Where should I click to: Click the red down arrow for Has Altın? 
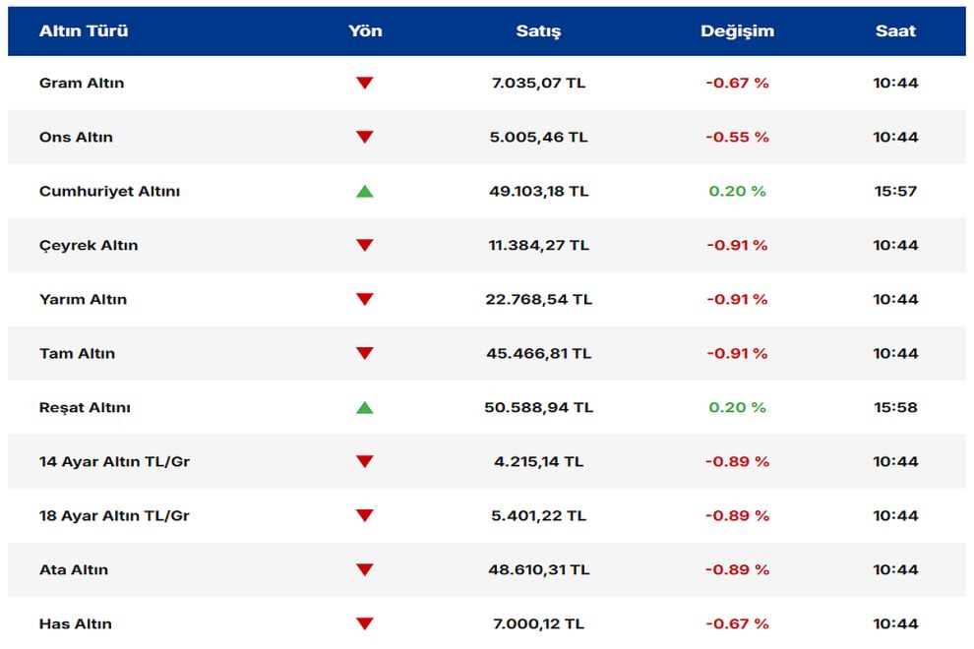click(365, 624)
